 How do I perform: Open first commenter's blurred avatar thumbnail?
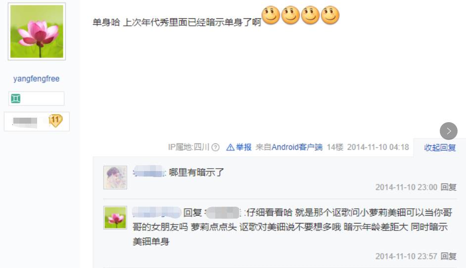[x=115, y=178]
